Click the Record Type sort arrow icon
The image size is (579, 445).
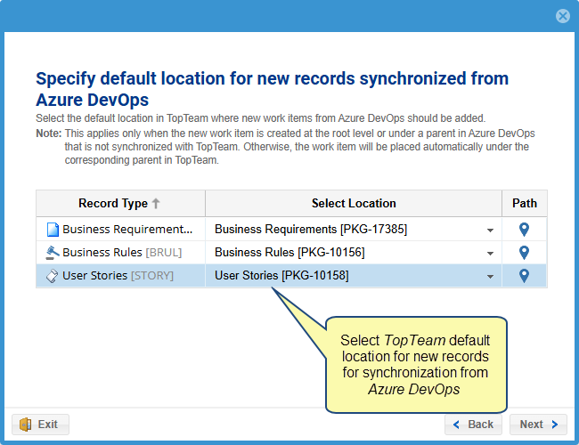pos(157,204)
